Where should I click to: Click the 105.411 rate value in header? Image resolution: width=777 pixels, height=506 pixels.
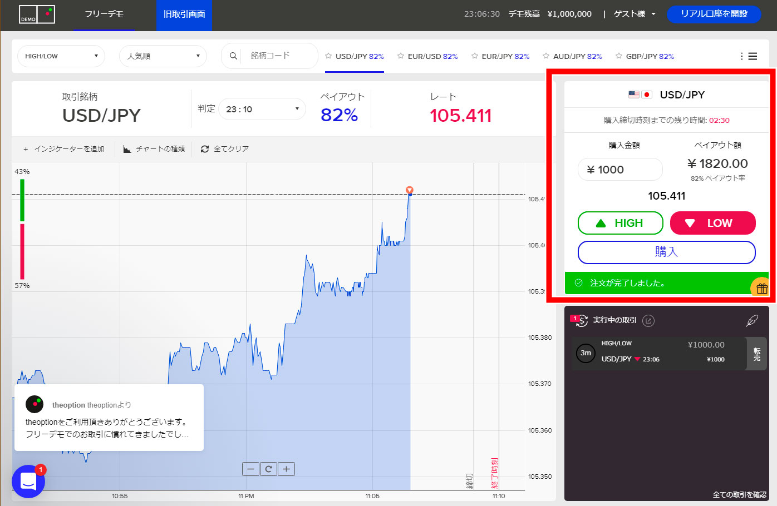[461, 116]
